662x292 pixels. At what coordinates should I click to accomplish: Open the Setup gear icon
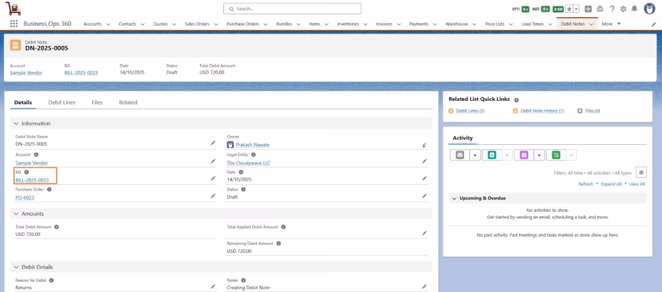tap(623, 9)
